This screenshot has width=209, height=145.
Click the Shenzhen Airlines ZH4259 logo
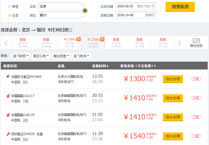point(8,134)
